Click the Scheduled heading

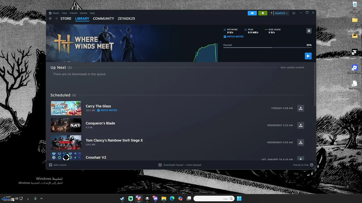click(60, 95)
